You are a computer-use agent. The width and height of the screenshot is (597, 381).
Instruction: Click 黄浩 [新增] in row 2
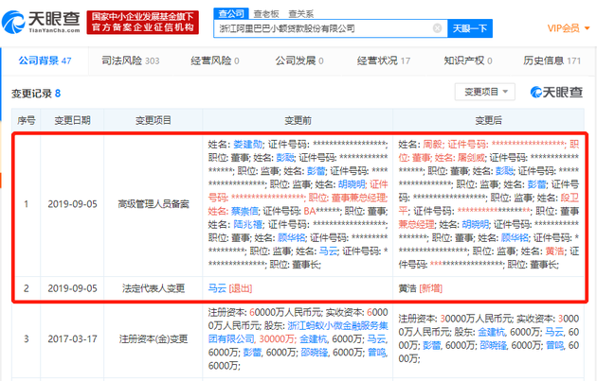pos(421,288)
